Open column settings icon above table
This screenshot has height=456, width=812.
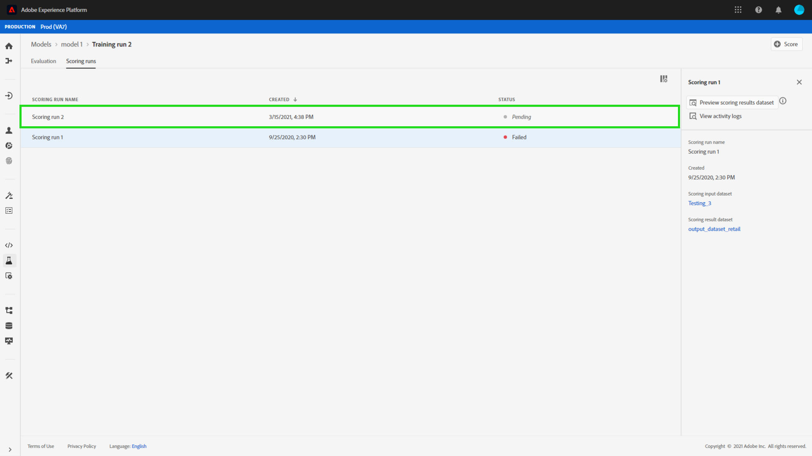tap(664, 79)
